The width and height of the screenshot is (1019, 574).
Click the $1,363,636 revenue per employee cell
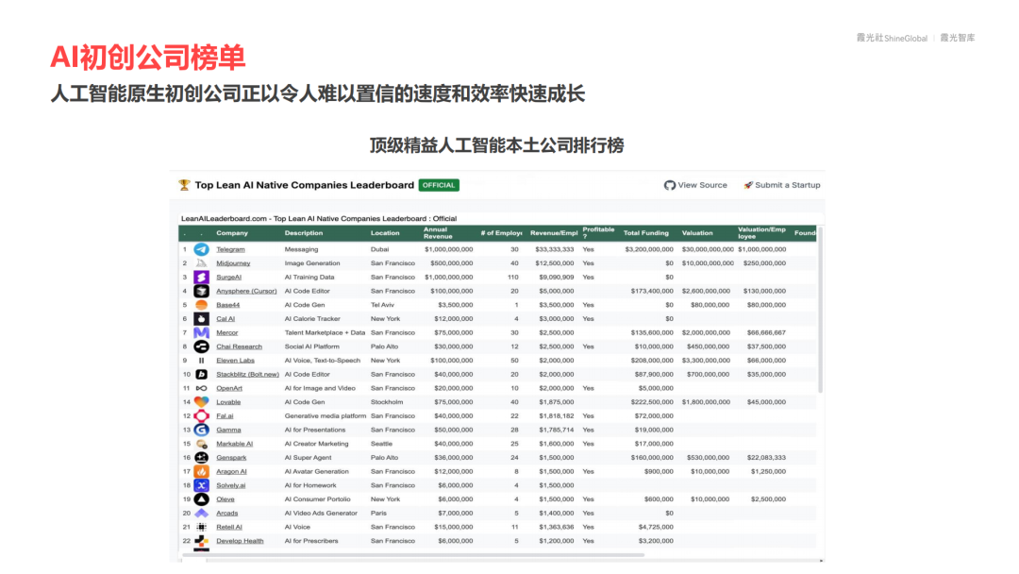(x=557, y=527)
